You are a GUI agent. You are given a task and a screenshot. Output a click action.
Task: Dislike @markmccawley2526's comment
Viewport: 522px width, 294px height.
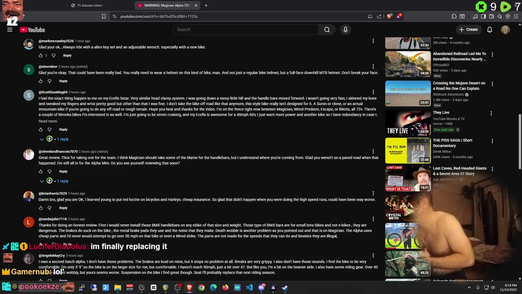coord(53,56)
